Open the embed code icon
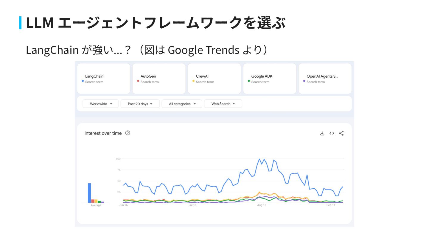Viewport: 429px width, 241px height. coord(332,133)
